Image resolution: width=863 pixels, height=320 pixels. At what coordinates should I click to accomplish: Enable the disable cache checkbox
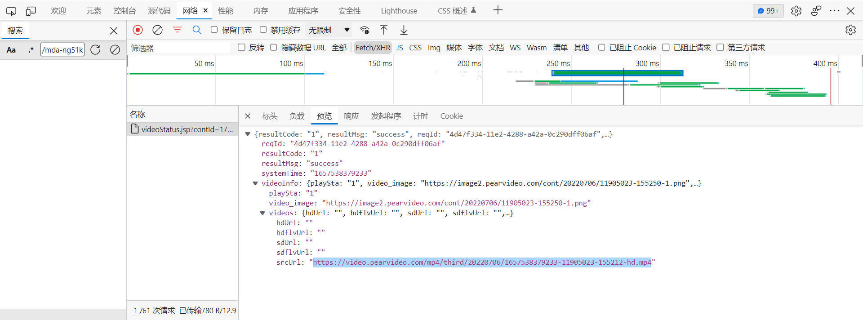tap(263, 30)
